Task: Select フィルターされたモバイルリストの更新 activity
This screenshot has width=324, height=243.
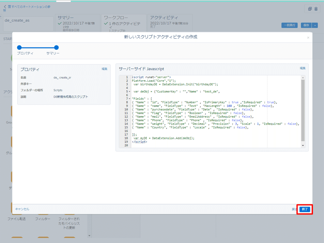Action: click(x=69, y=223)
